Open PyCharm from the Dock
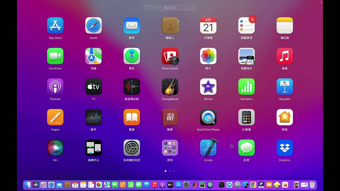This screenshot has width=340, height=191. point(202,185)
